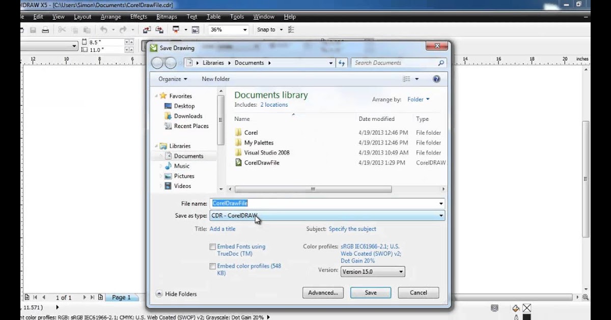The width and height of the screenshot is (611, 320).
Task: Click the fill color bucket icon in status bar
Action: click(x=516, y=308)
